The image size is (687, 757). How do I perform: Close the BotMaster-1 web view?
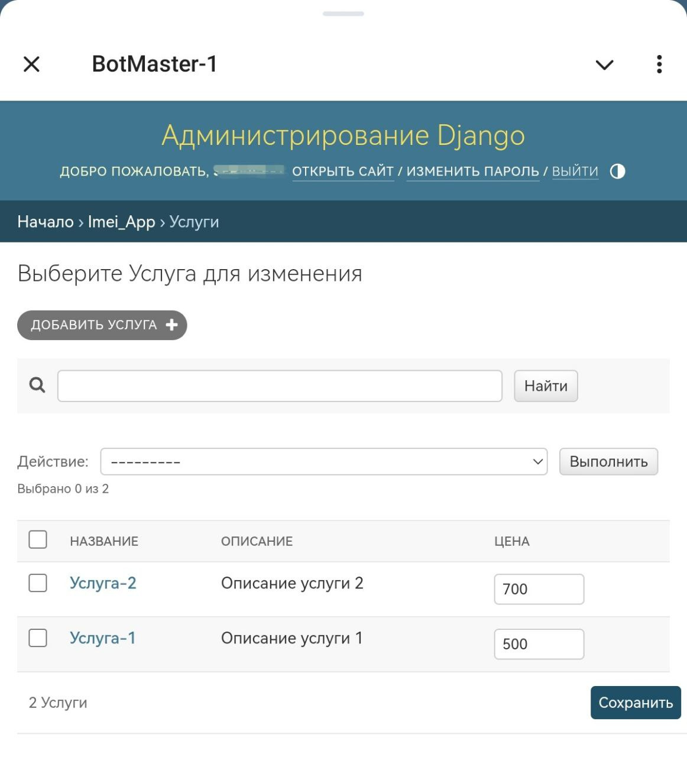point(31,64)
